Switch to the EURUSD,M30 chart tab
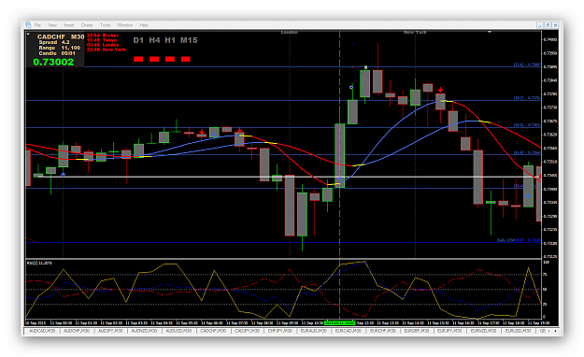The image size is (584, 357). tap(518, 331)
